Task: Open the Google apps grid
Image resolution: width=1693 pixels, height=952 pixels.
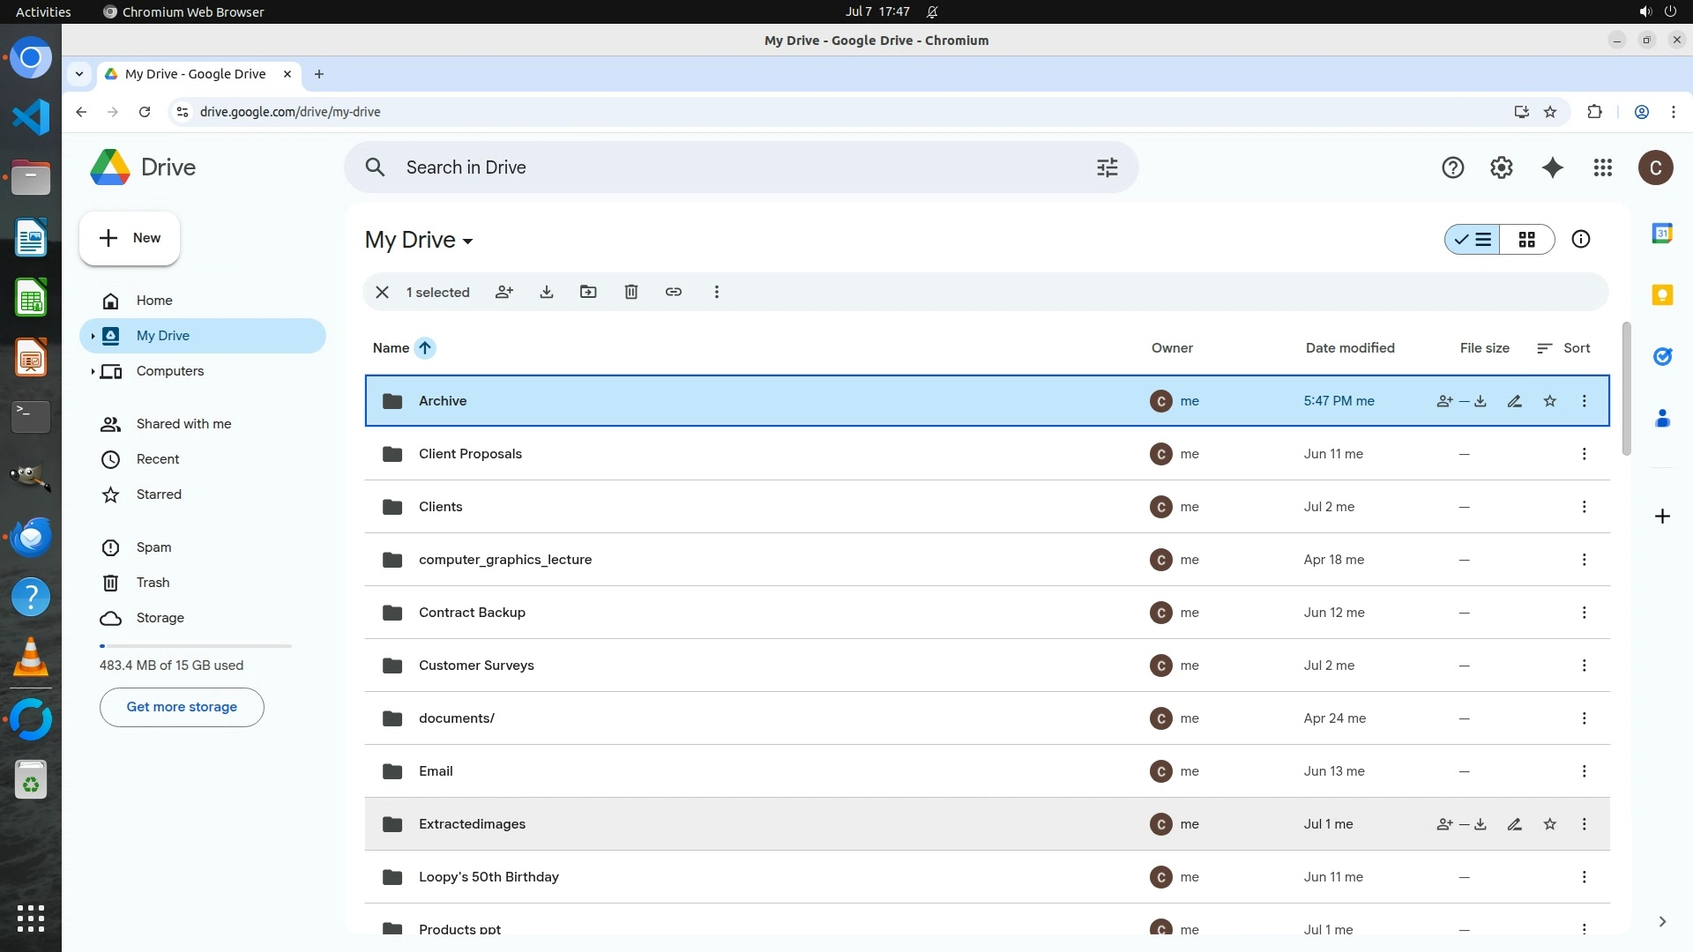Action: point(1603,167)
